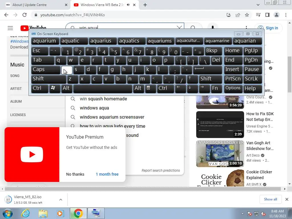
Task: Expand the Vierra_M5_B2.iso download options arrow
Action: click(x=61, y=200)
